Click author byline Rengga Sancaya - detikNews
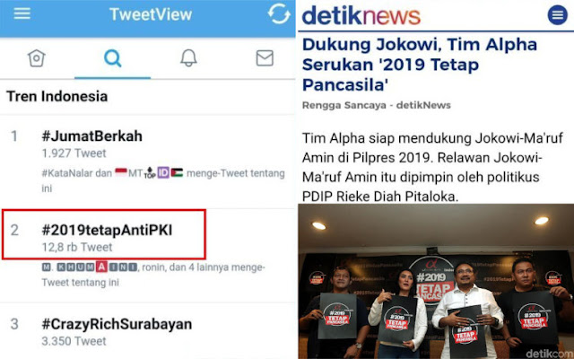This screenshot has height=359, width=574. [377, 105]
